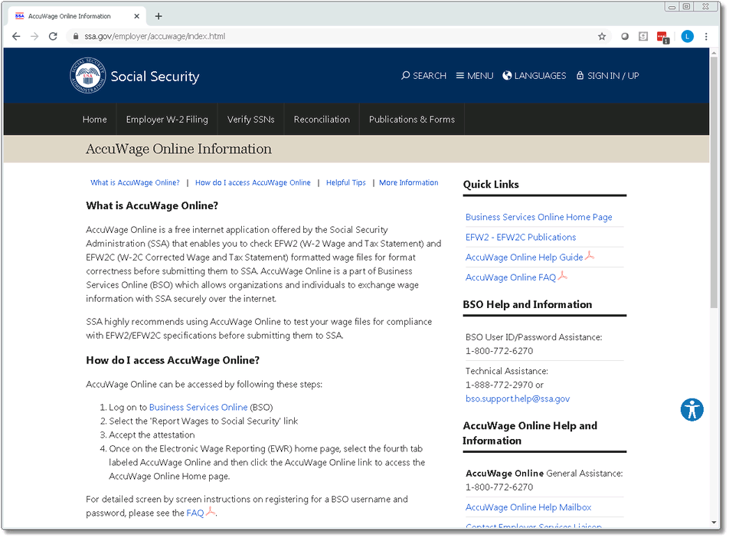Open the MENU hamburger in the header

pyautogui.click(x=475, y=75)
